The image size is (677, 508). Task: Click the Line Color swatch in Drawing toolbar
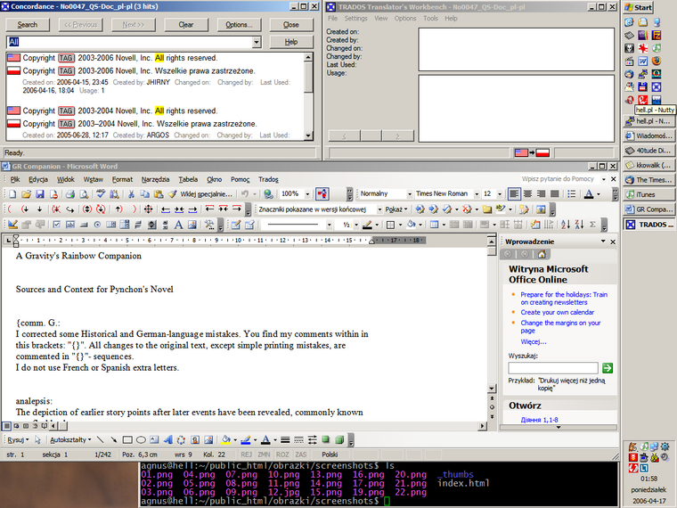click(x=246, y=440)
